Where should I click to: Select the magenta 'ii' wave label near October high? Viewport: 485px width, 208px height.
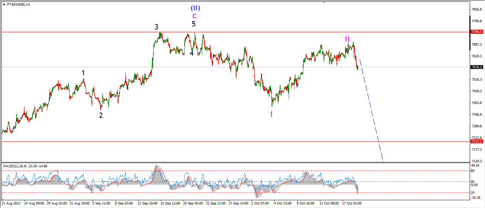coord(347,39)
